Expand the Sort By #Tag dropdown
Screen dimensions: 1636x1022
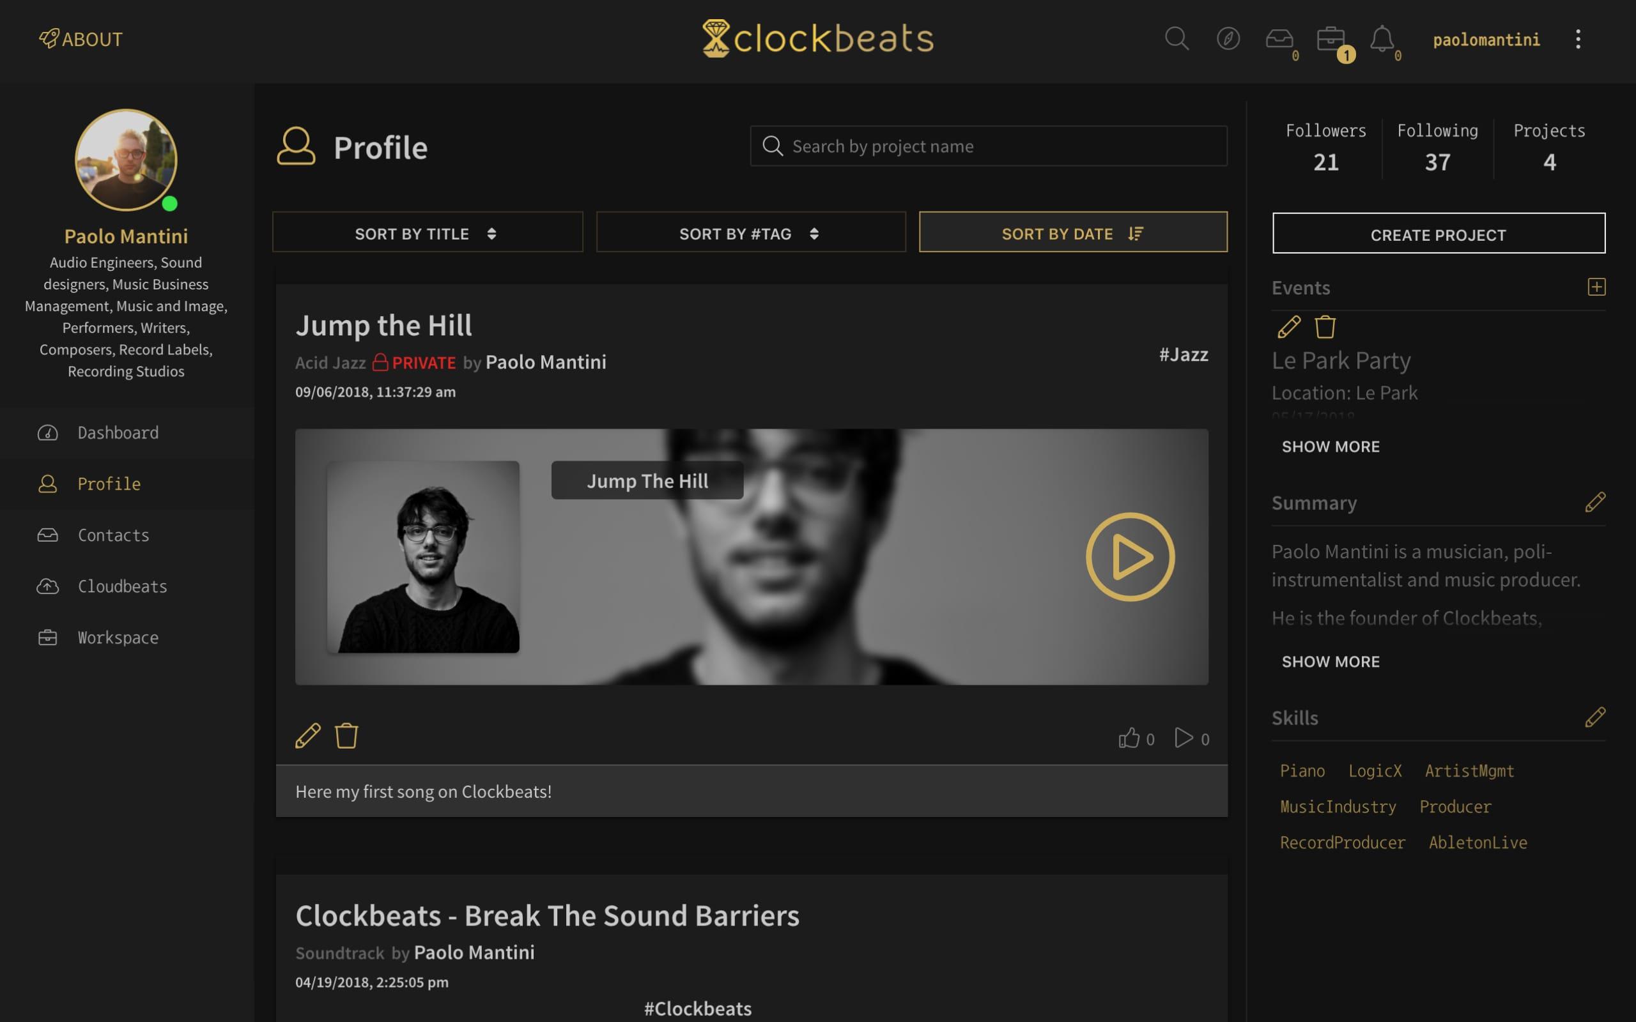(x=750, y=233)
